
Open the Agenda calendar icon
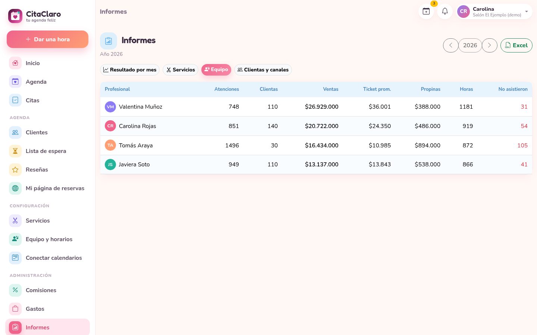pyautogui.click(x=15, y=82)
